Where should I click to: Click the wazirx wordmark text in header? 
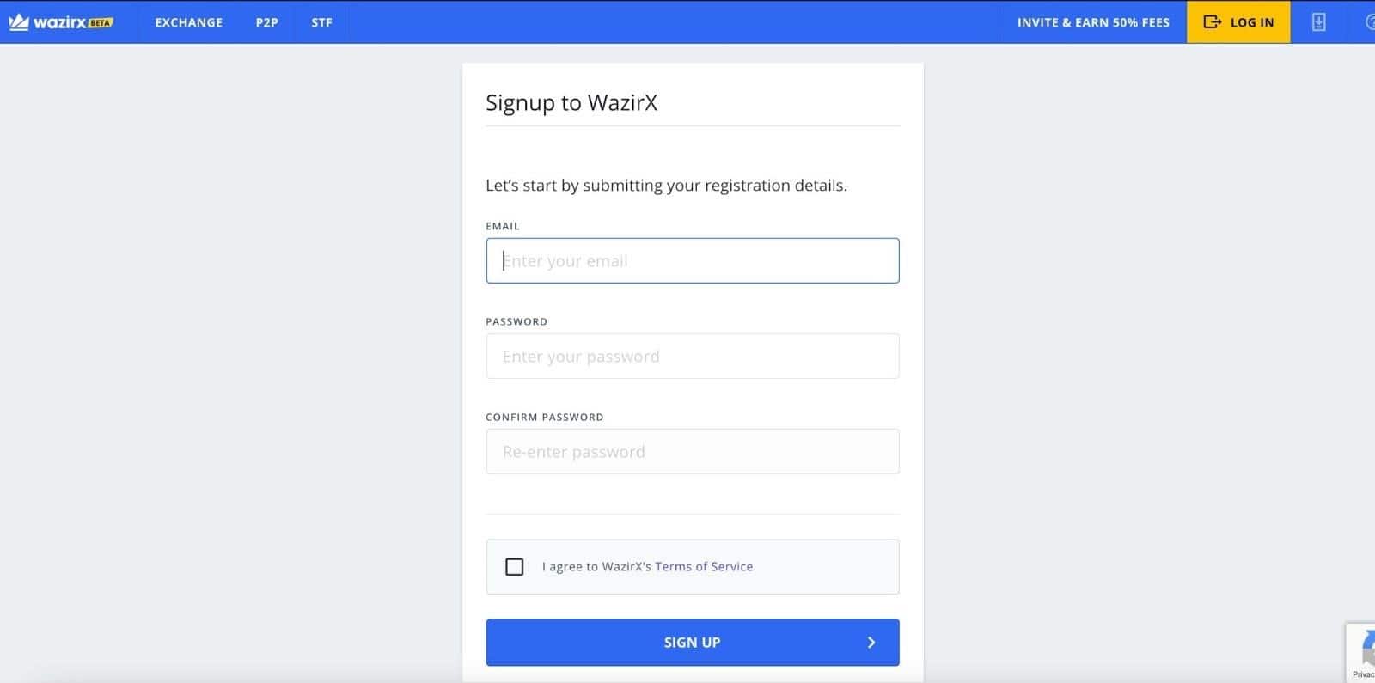tap(59, 22)
